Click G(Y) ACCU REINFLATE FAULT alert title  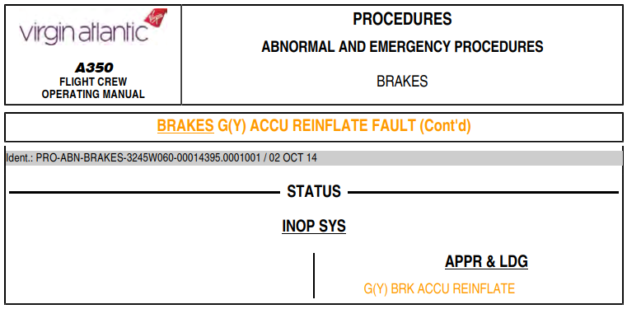coord(316,126)
